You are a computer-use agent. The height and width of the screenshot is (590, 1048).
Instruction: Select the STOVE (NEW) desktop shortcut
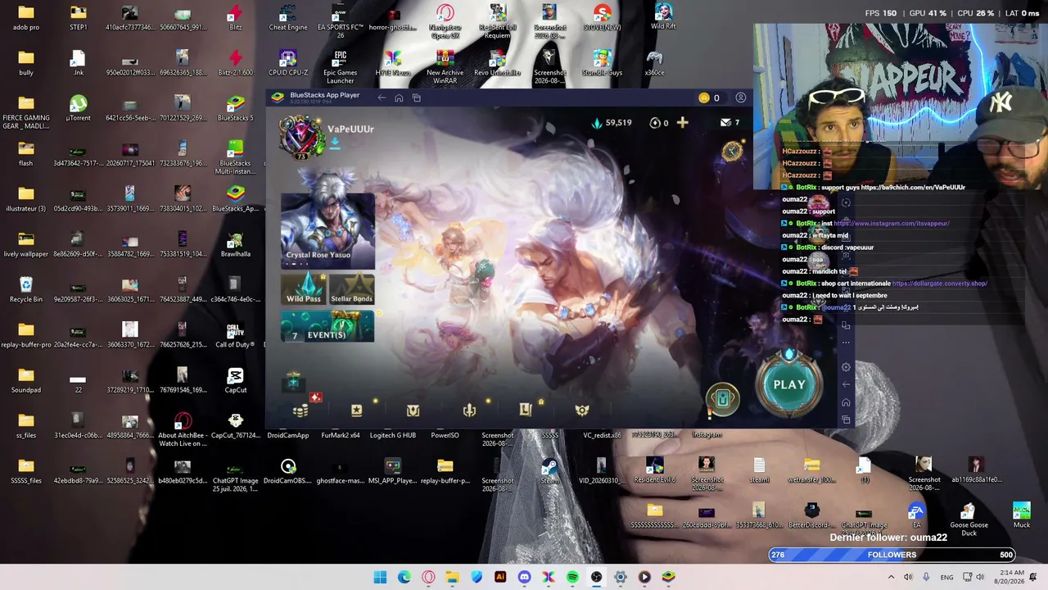click(x=602, y=18)
